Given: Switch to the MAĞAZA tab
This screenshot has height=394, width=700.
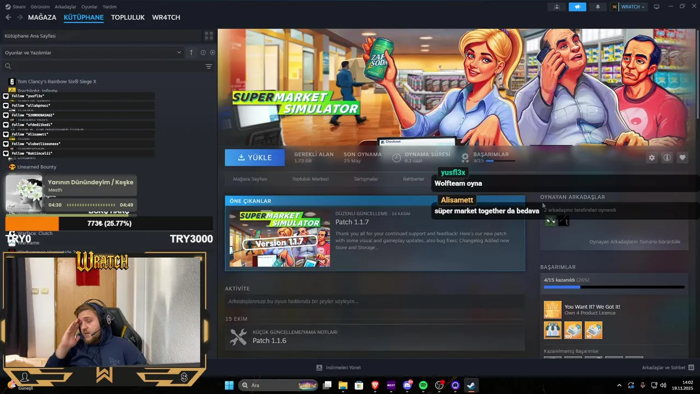Looking at the screenshot, I should [42, 18].
